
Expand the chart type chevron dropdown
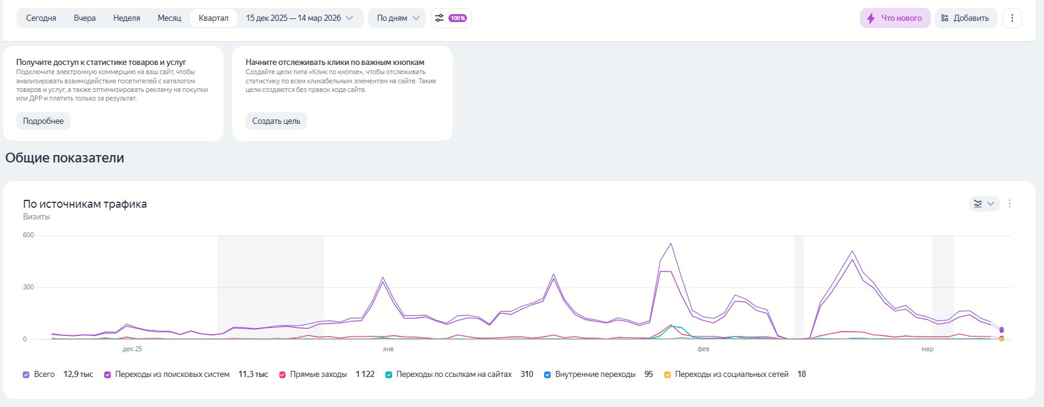[991, 203]
